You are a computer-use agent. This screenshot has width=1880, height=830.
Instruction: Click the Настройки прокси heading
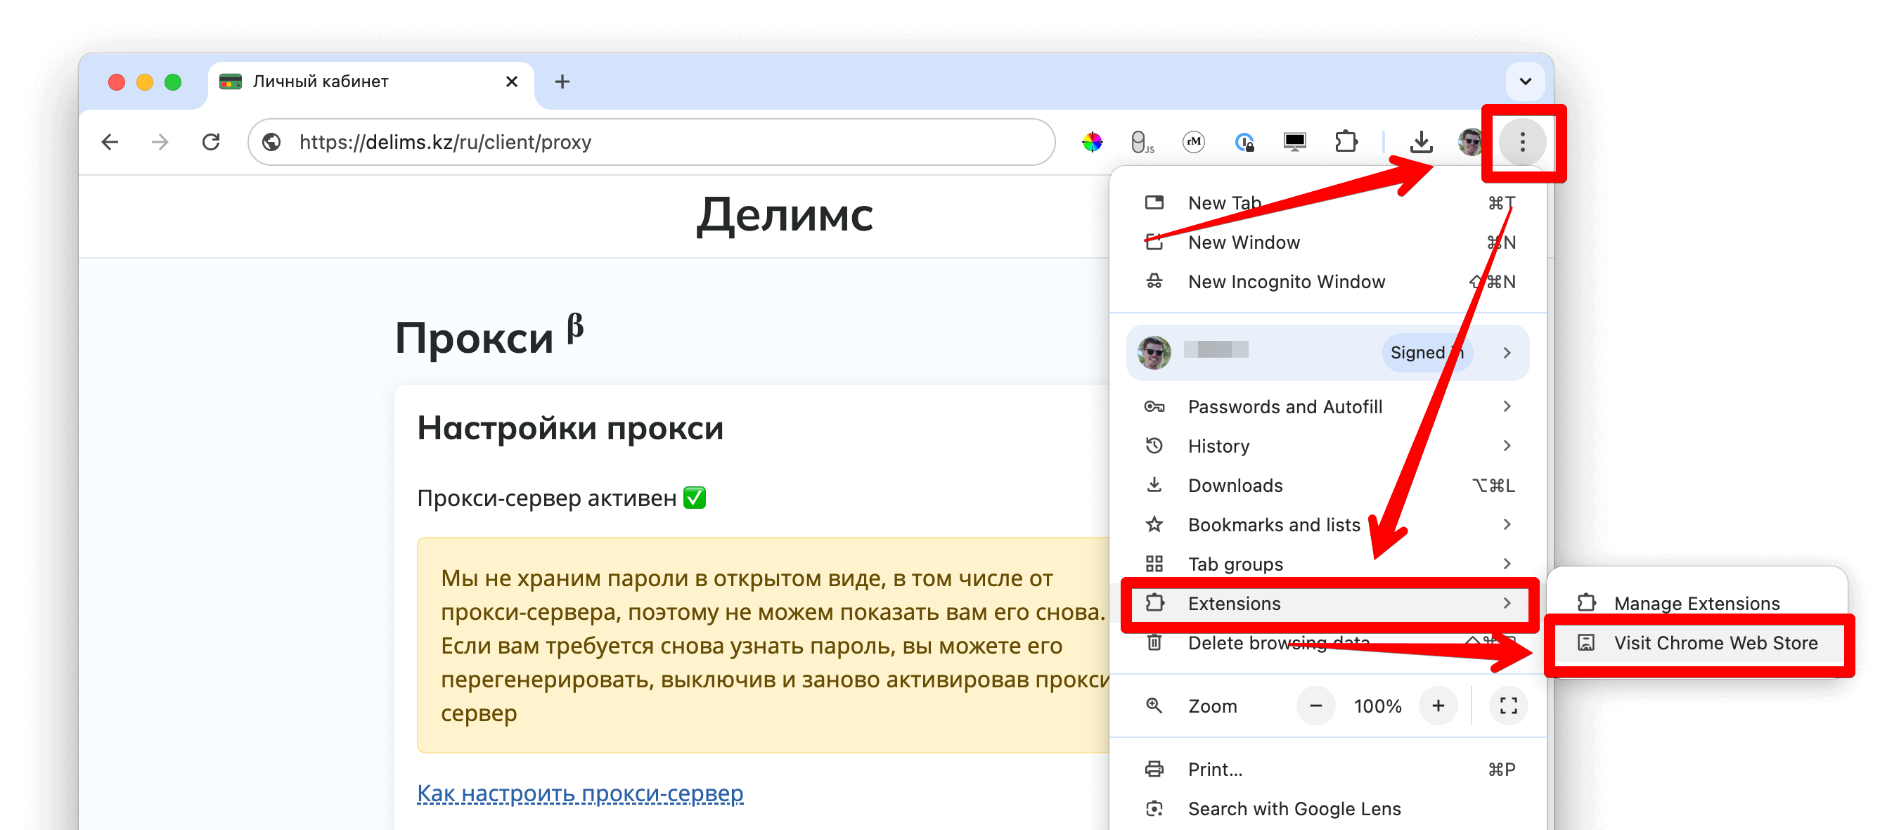tap(570, 428)
